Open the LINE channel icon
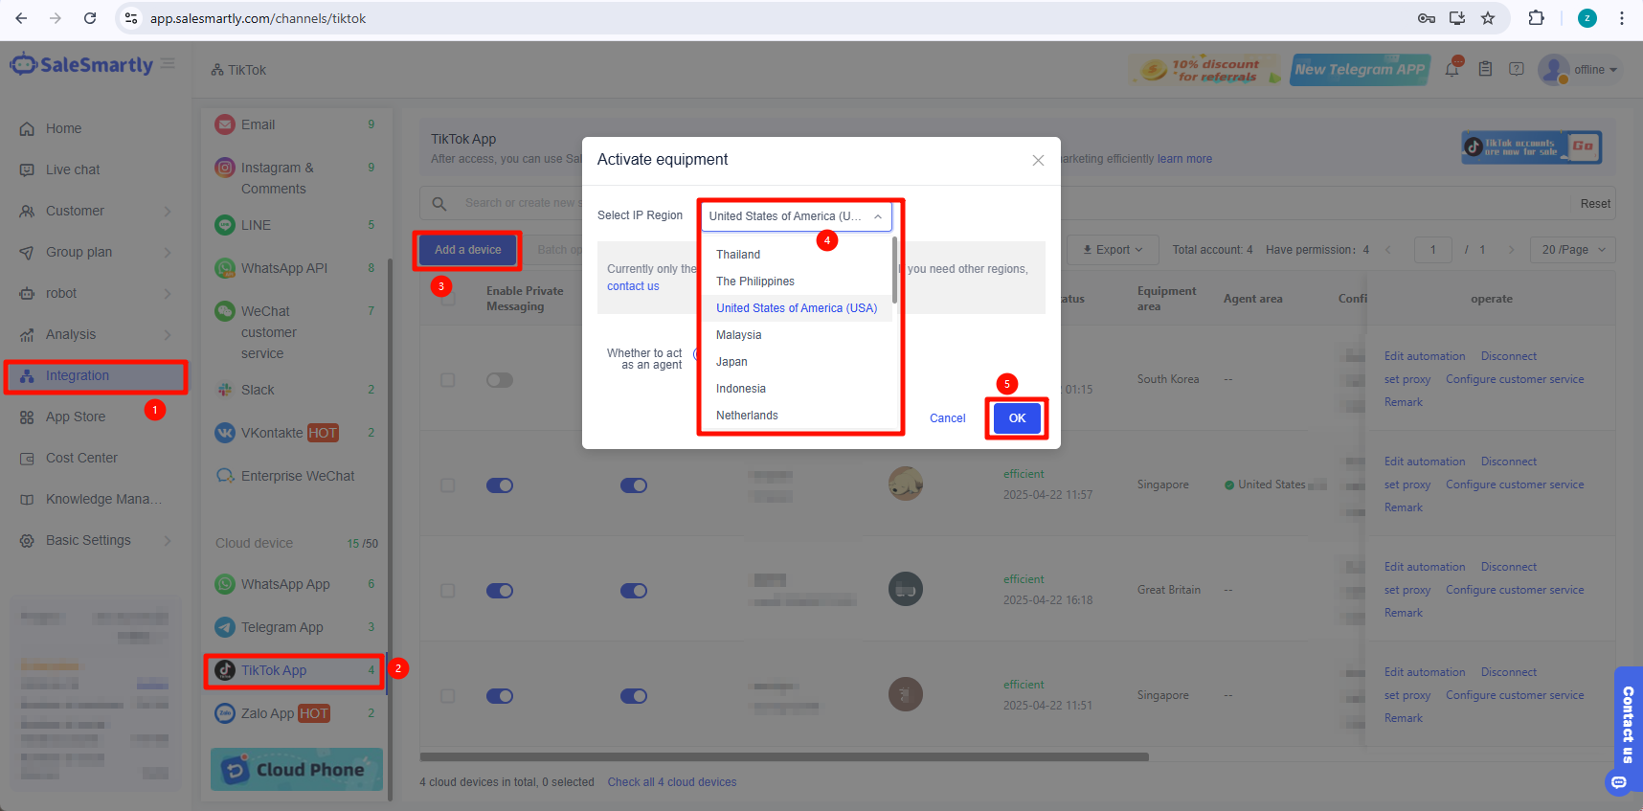The width and height of the screenshot is (1643, 811). (225, 225)
